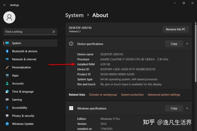Image resolution: width=197 pixels, height=131 pixels.
Task: Click the back arrow in Settings
Action: (x=5, y=5)
